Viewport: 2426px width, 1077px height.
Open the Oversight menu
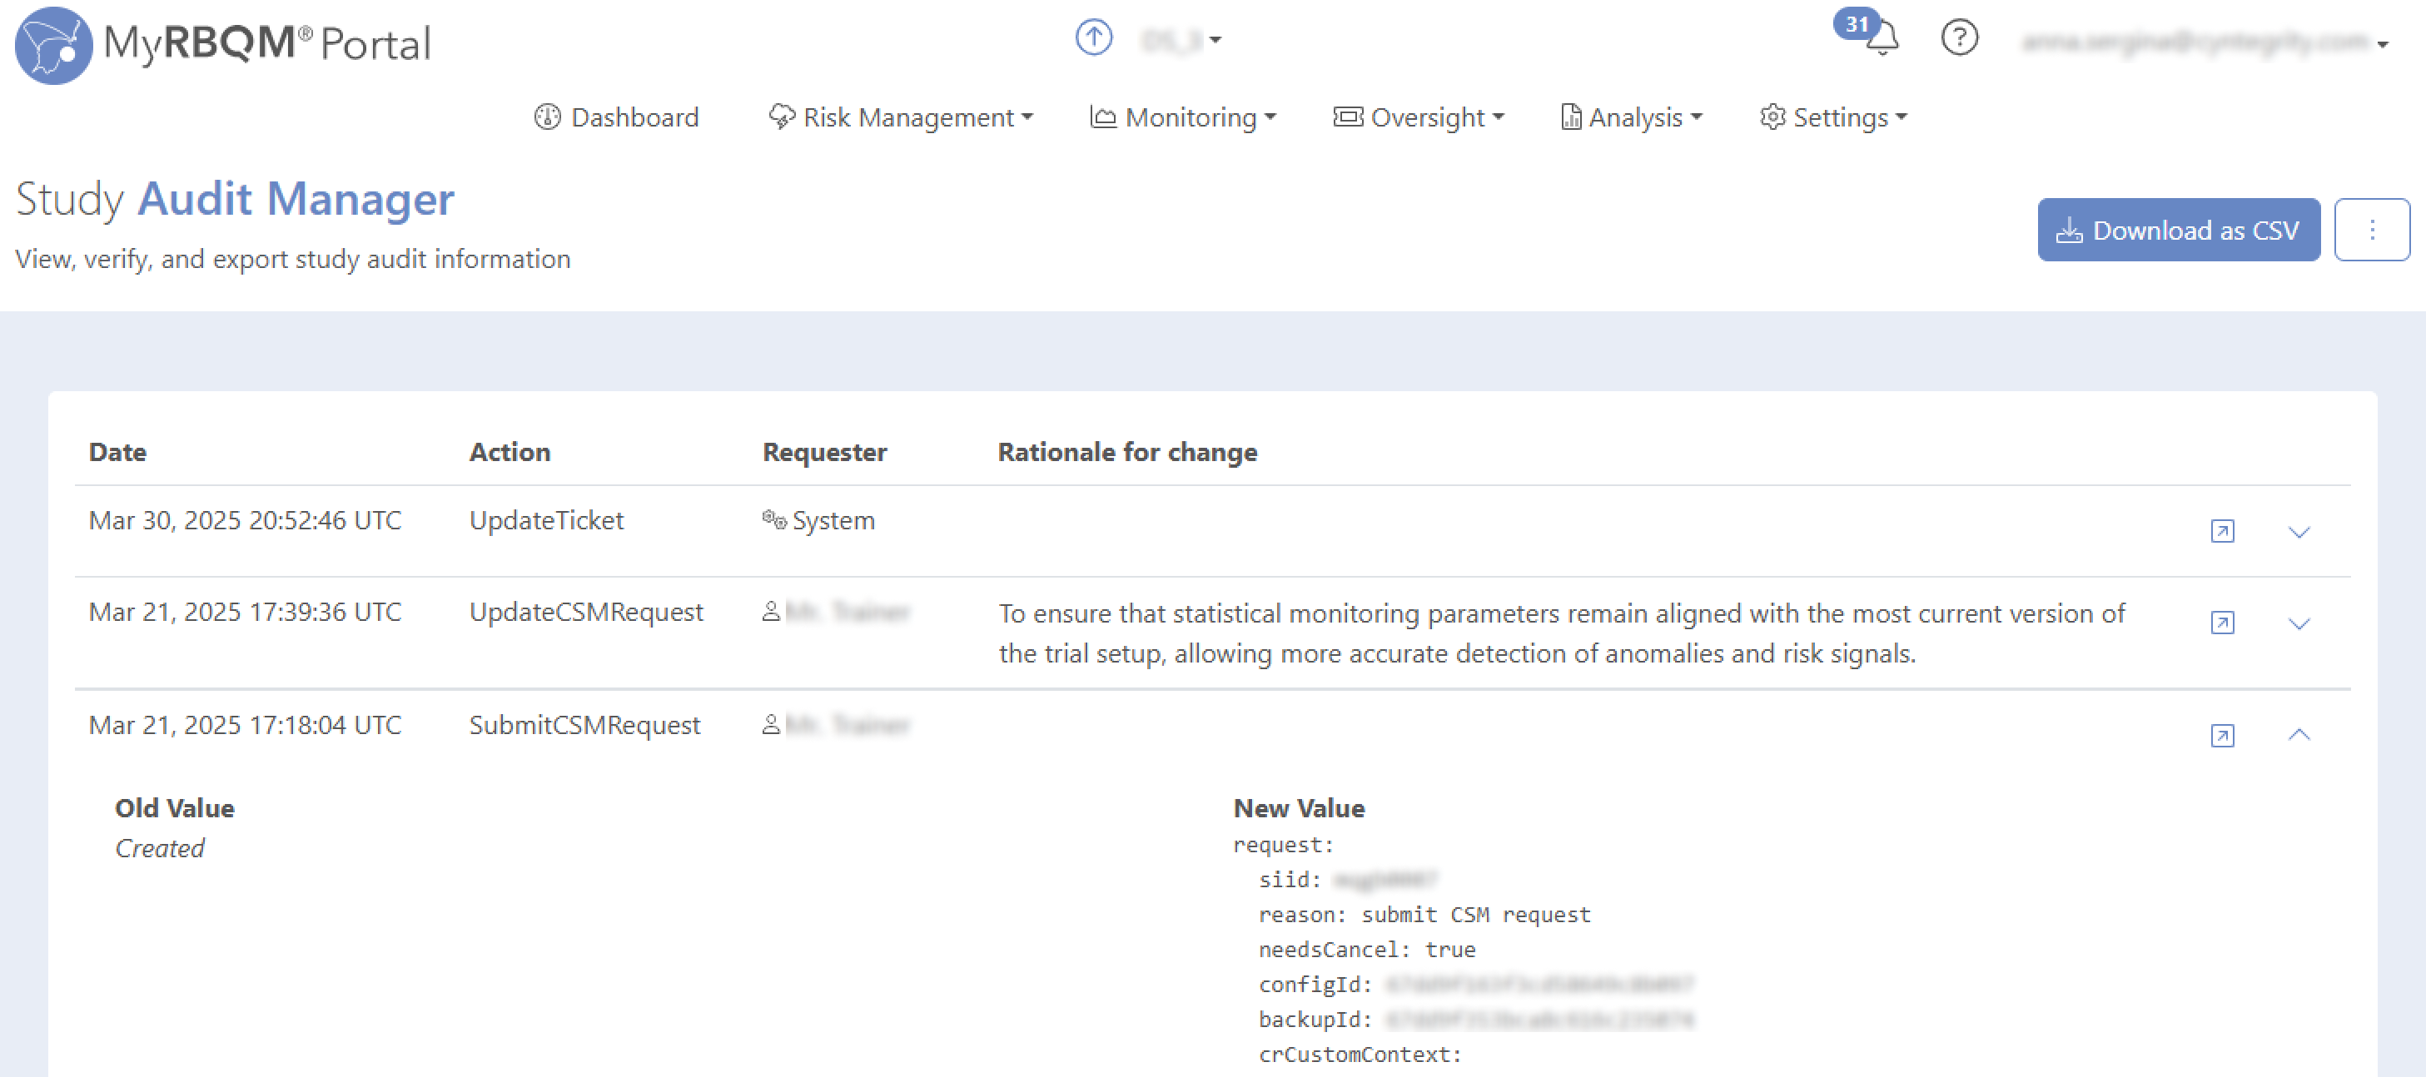point(1419,117)
